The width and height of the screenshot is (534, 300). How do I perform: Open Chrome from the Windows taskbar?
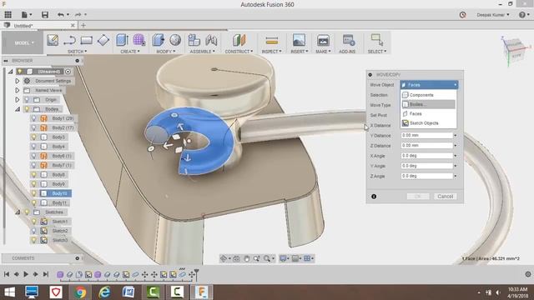coord(80,292)
